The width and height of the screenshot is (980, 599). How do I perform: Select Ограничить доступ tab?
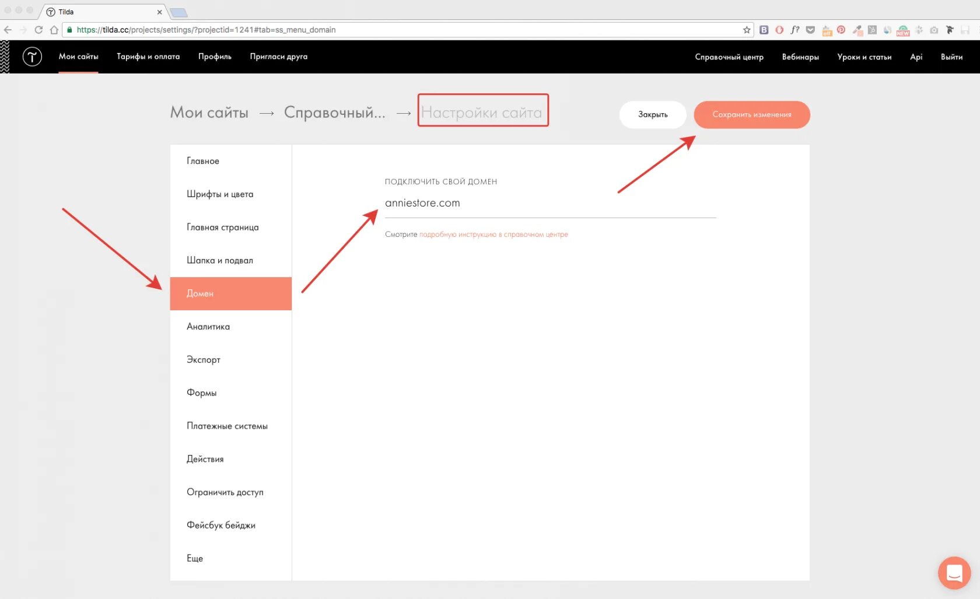click(x=231, y=492)
